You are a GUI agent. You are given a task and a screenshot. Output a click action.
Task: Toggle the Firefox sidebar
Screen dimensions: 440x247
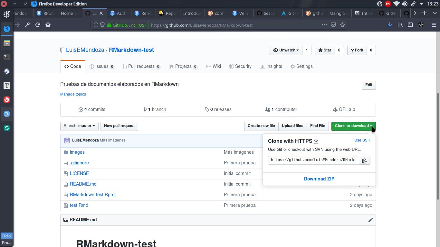coord(410,25)
